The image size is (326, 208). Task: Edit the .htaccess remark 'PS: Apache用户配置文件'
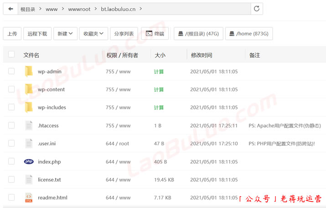(285, 125)
